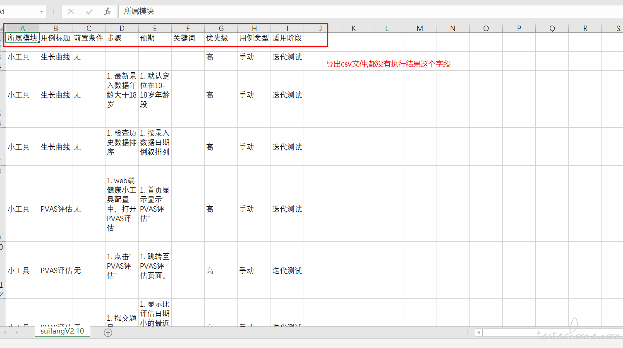
Task: Select column I header
Action: (x=288, y=28)
